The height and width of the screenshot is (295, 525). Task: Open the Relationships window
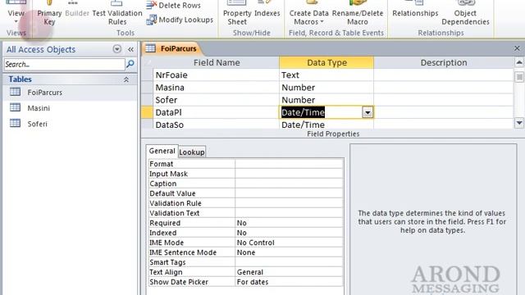coord(415,10)
